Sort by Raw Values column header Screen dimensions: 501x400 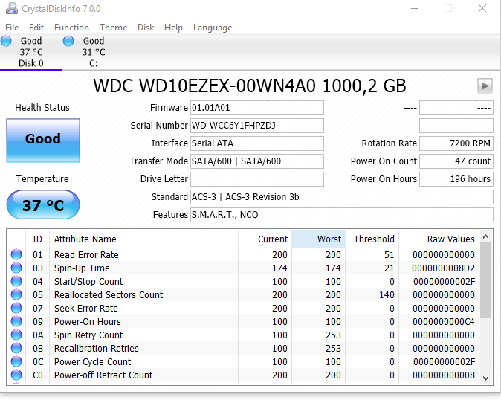pyautogui.click(x=439, y=239)
